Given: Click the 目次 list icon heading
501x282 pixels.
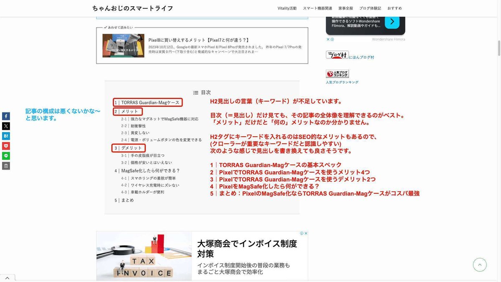Looking at the screenshot, I should [202, 93].
